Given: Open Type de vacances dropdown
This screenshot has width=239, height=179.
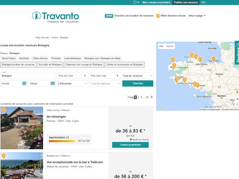Looking at the screenshot, I should tap(138, 76).
